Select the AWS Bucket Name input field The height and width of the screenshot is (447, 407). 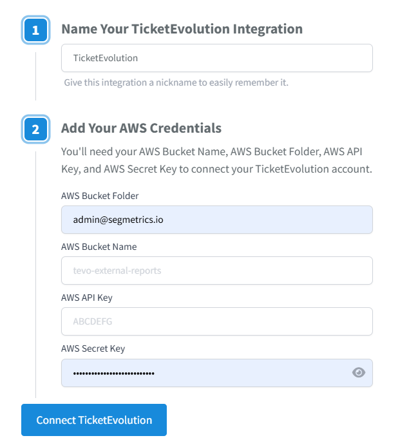point(216,271)
